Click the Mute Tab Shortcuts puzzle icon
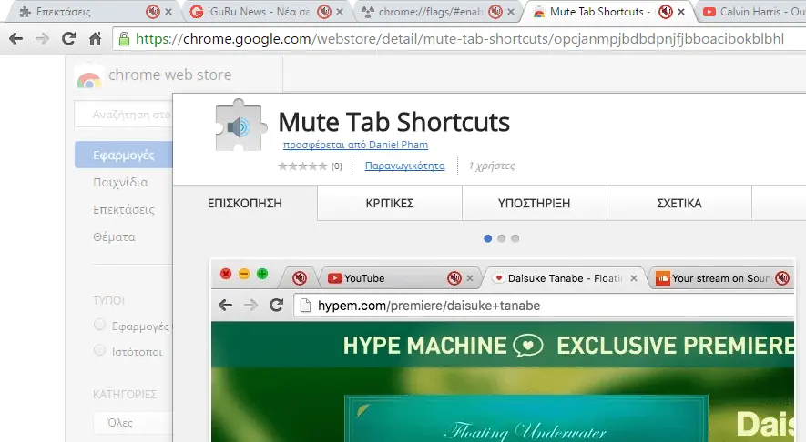The height and width of the screenshot is (442, 806). coord(240,126)
